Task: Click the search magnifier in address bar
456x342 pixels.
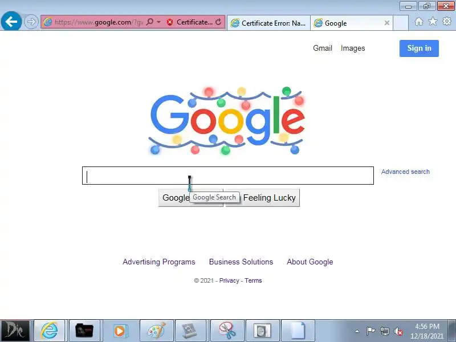Action: point(149,22)
